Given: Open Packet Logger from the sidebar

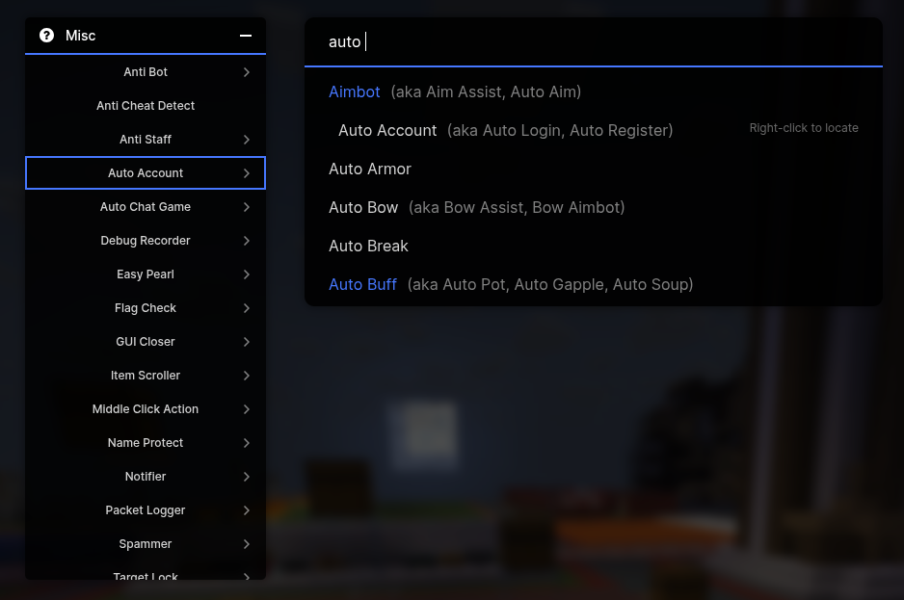Looking at the screenshot, I should [x=146, y=510].
